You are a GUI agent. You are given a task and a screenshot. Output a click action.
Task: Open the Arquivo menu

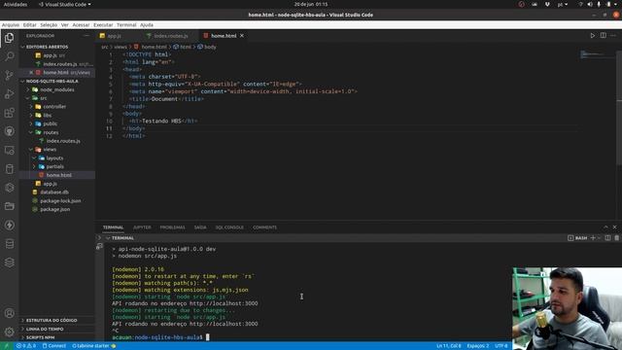(11, 24)
